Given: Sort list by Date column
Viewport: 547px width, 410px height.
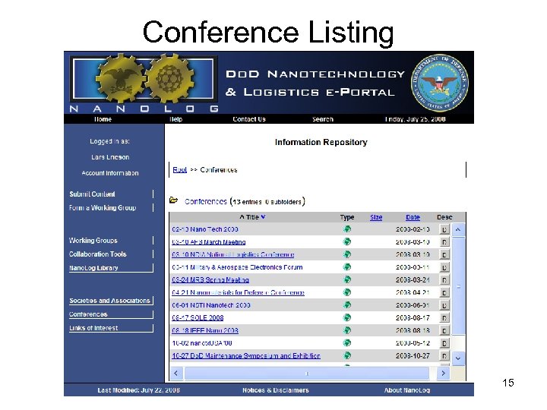Looking at the screenshot, I should click(x=413, y=217).
